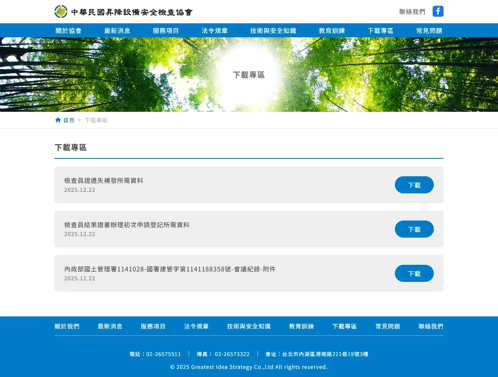Open the 服務項目 menu
Viewport: 498px width, 377px height.
[166, 30]
